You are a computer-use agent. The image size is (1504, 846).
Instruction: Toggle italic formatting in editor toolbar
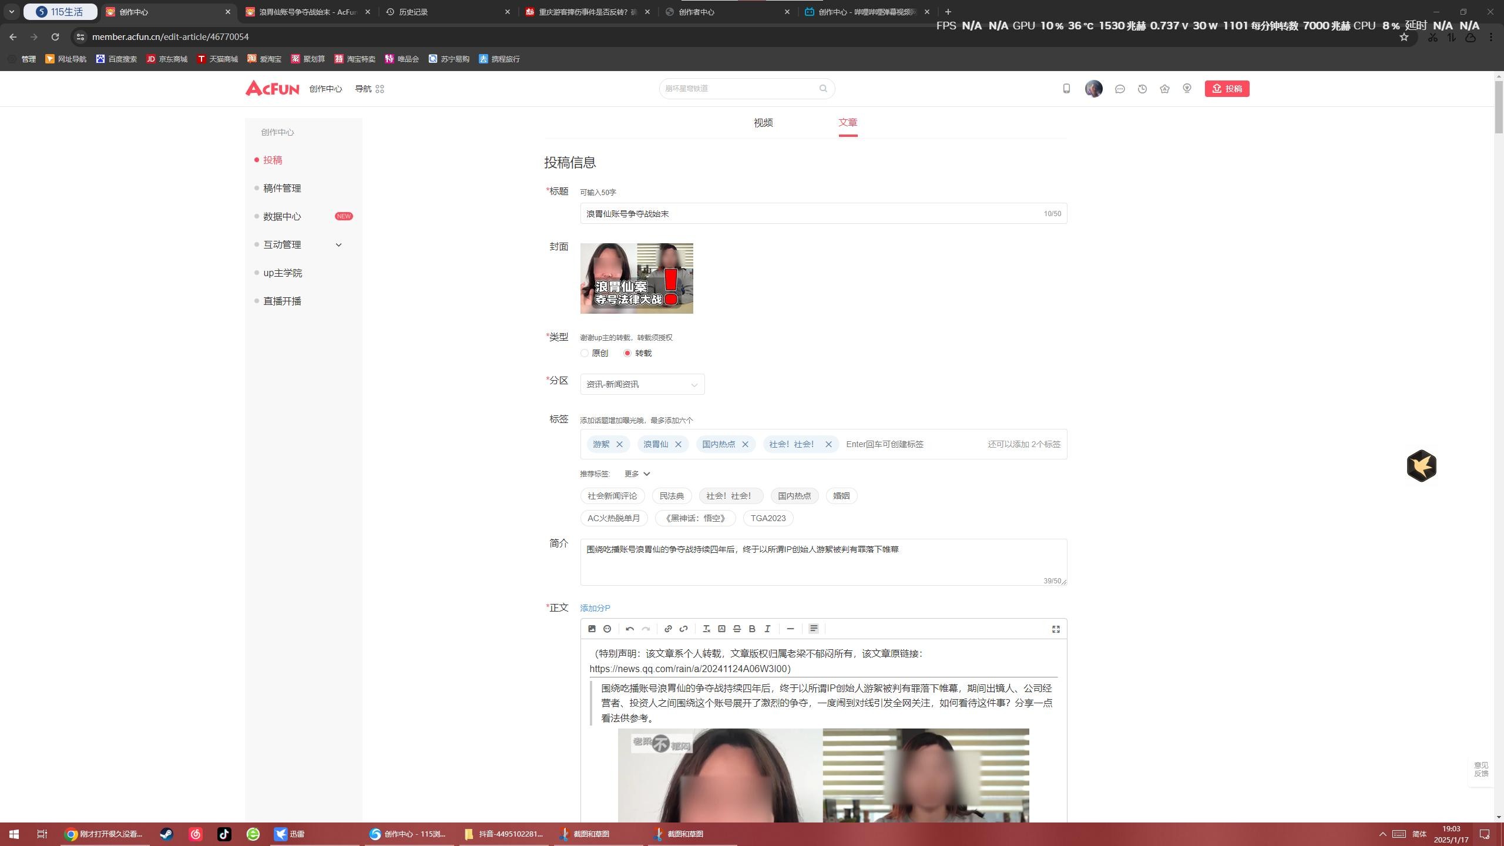(767, 629)
